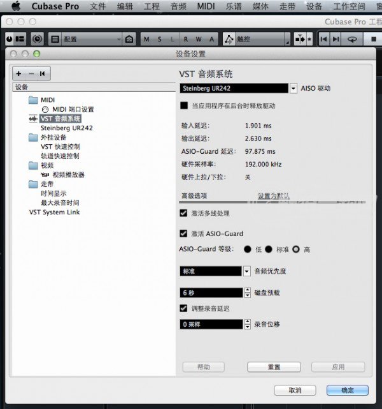The height and width of the screenshot is (409, 382).
Task: Select ASIO-Guard level 低 radio button
Action: coord(248,249)
